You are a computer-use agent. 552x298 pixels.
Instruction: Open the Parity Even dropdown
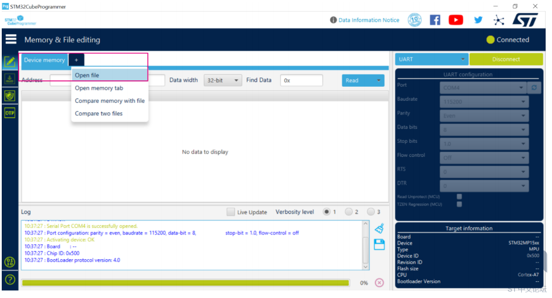pos(484,116)
